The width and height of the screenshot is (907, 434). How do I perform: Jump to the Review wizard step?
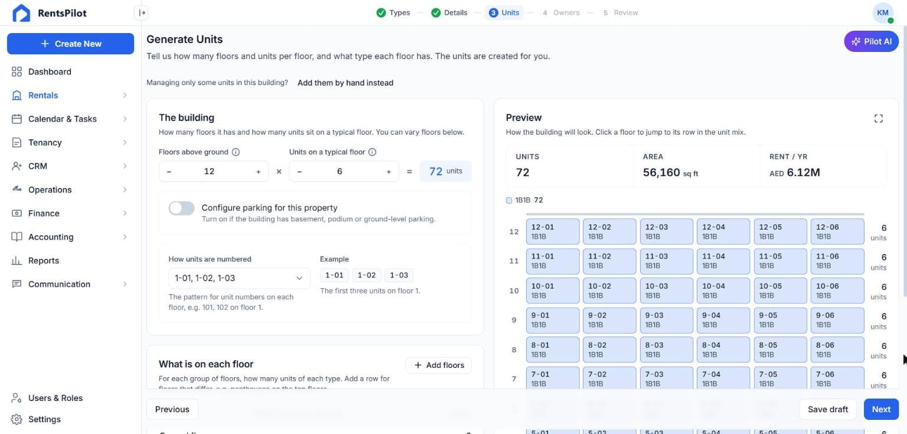click(621, 12)
